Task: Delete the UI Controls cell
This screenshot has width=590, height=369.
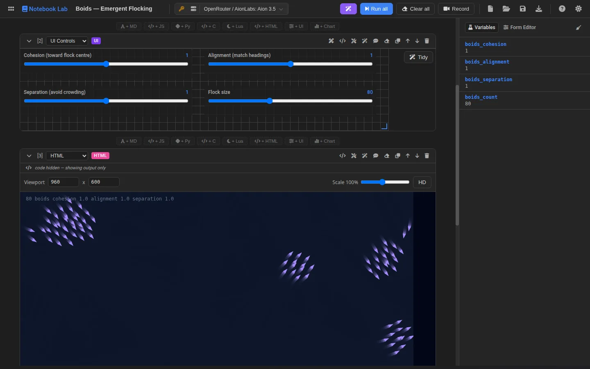Action: click(x=427, y=41)
